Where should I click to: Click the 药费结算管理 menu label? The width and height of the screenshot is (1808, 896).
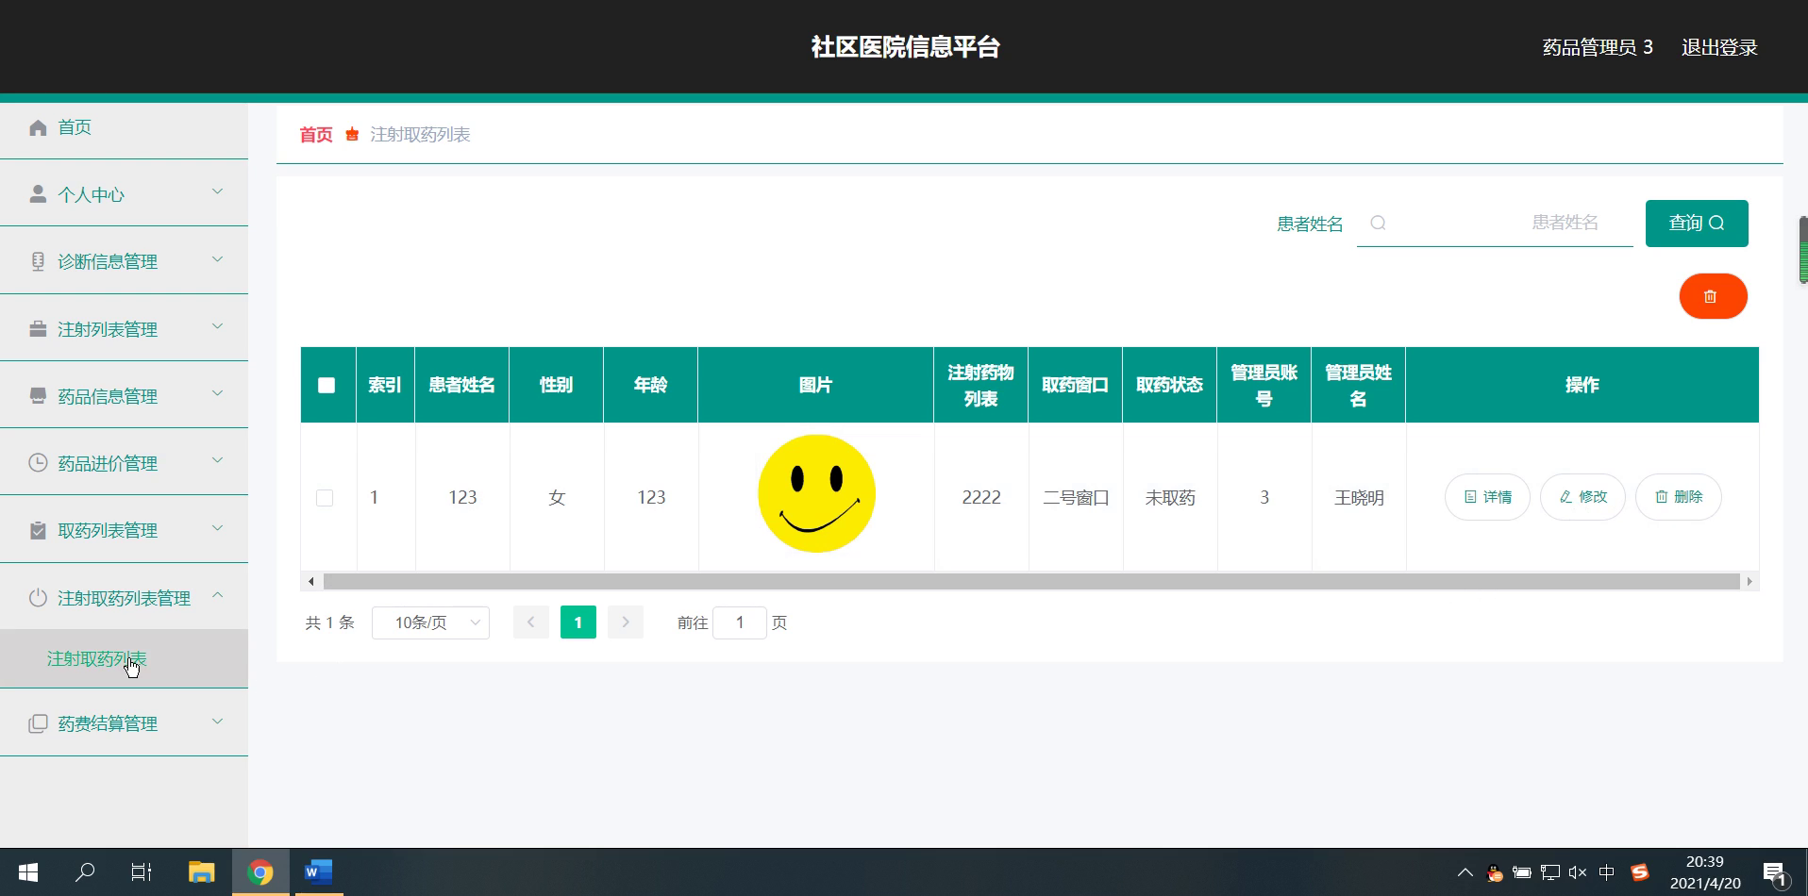(x=108, y=723)
